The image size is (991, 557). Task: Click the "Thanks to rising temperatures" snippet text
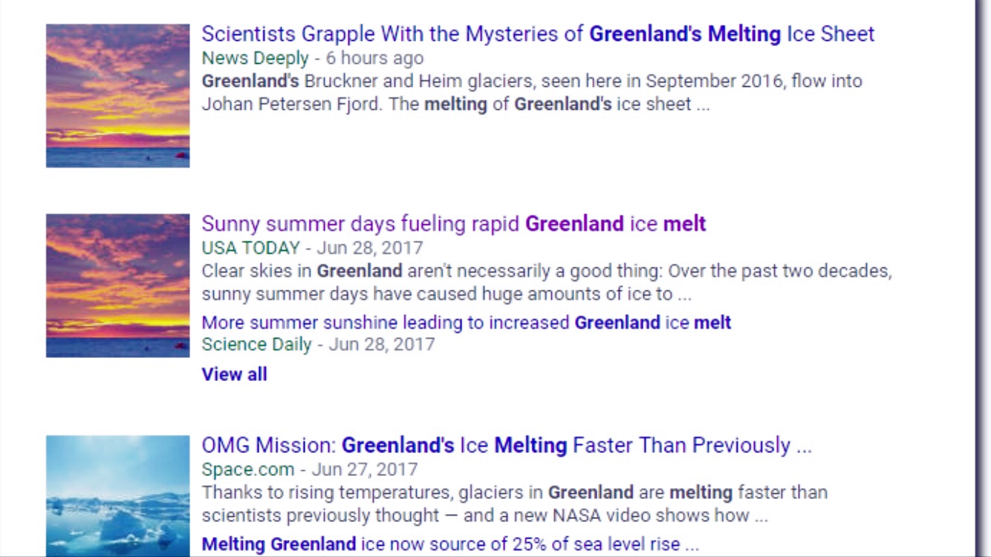tap(514, 504)
